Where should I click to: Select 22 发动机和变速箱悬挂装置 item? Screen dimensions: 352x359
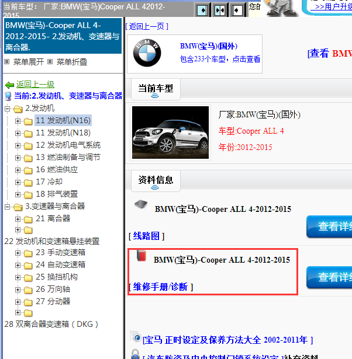pyautogui.click(x=52, y=241)
